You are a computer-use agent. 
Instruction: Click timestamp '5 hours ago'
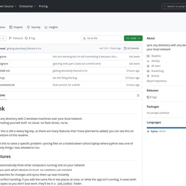tap(133, 85)
